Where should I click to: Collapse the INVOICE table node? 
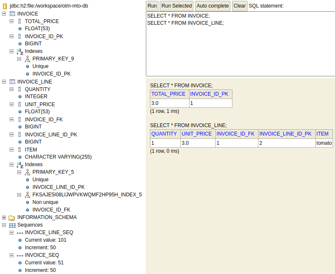click(x=4, y=14)
